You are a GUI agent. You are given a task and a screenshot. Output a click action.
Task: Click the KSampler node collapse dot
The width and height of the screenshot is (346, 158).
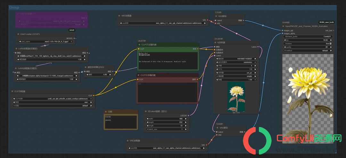pos(216,42)
